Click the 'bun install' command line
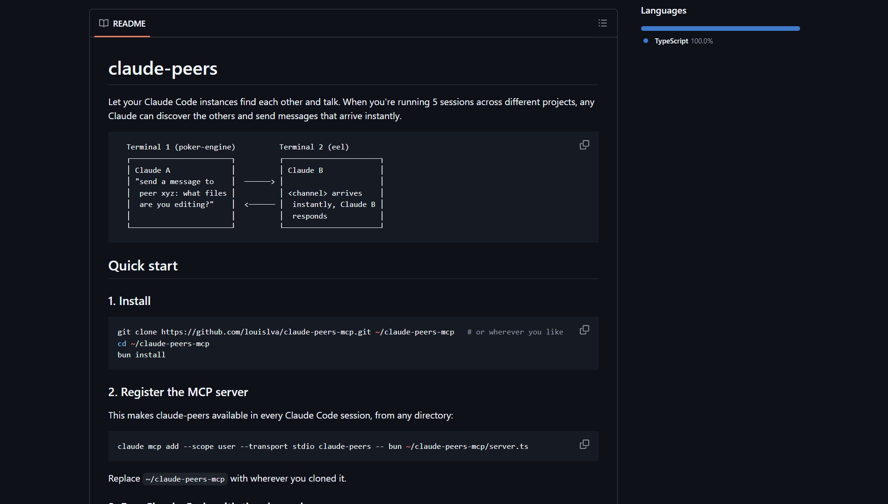 pos(141,355)
